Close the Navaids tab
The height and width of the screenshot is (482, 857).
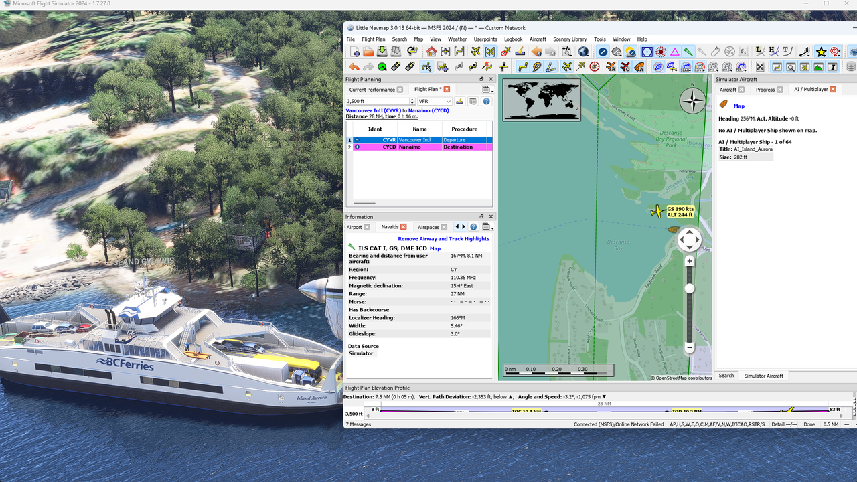pyautogui.click(x=404, y=227)
